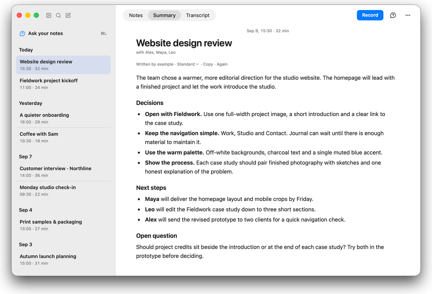Create a new note with compose icon
This screenshot has height=294, width=432.
[68, 16]
